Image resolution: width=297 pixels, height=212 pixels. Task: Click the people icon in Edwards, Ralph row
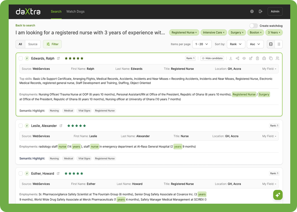(x=277, y=58)
